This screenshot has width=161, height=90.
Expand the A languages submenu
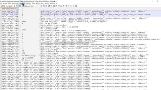[x=30, y=9]
